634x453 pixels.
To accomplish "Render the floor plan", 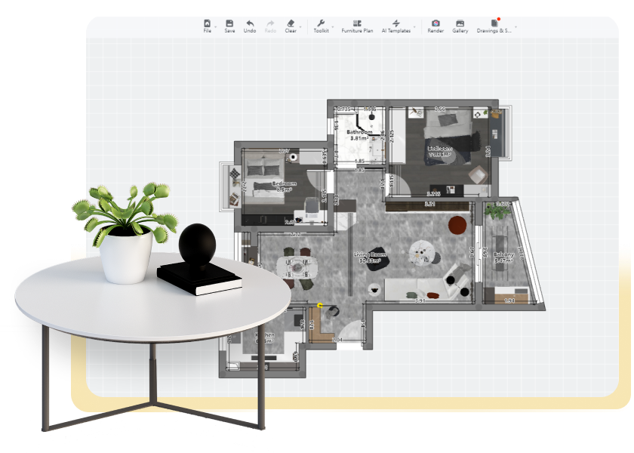I will point(435,25).
